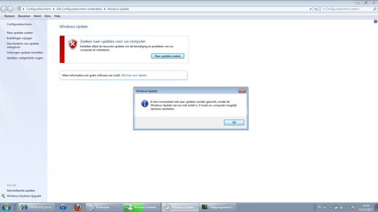Open 'Geïnstalleerde updates' link
Screen dimensions: 378x212
(x=21, y=190)
